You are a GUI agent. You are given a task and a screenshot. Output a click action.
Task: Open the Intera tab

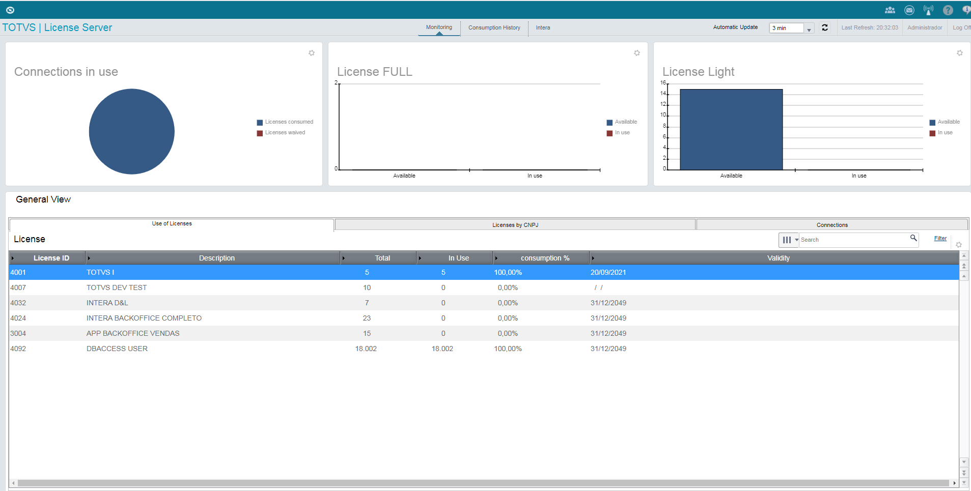click(x=543, y=28)
